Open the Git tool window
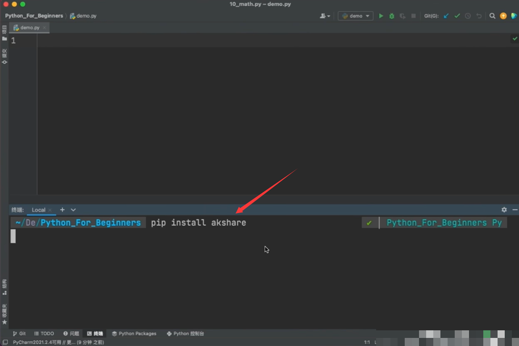The width and height of the screenshot is (519, 346). [19, 334]
